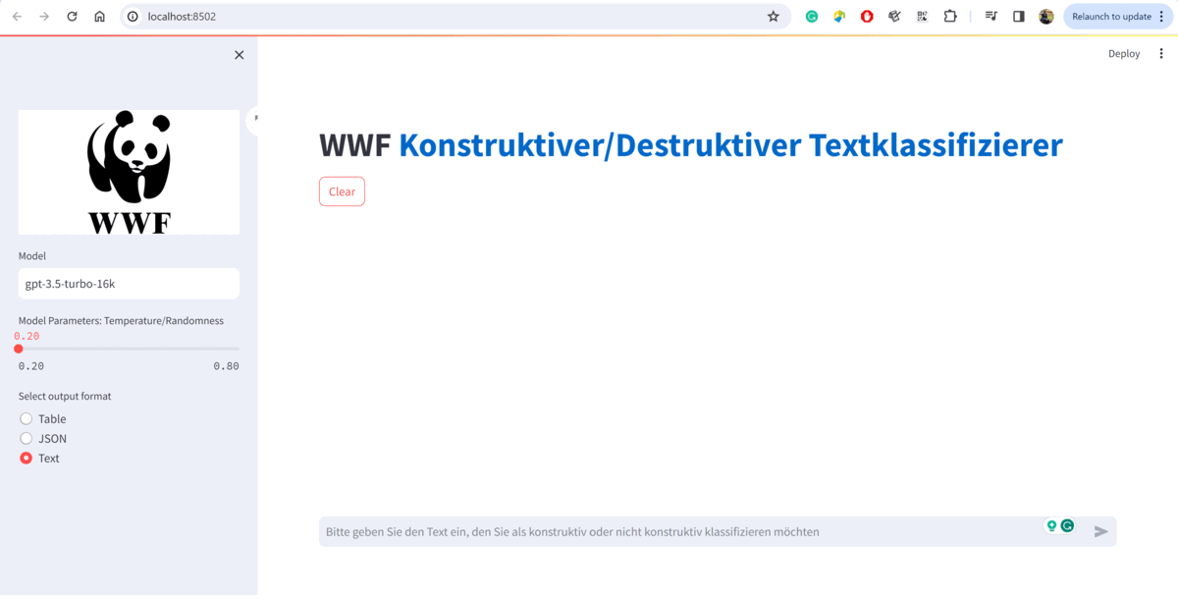
Task: Toggle the browser side panel
Action: [1019, 17]
